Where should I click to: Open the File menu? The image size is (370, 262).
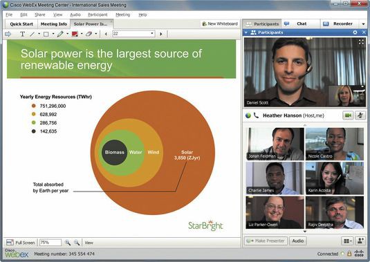click(9, 15)
